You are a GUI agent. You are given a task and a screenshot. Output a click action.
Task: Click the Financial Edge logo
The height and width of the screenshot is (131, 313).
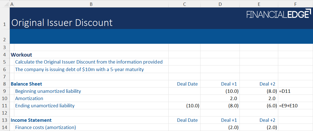click(x=279, y=14)
